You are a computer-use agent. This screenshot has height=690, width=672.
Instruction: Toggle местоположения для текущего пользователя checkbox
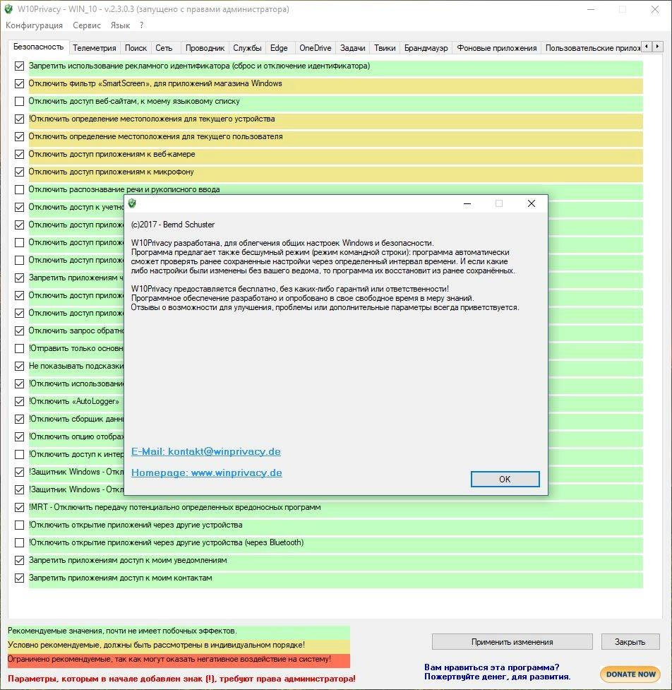tap(19, 136)
